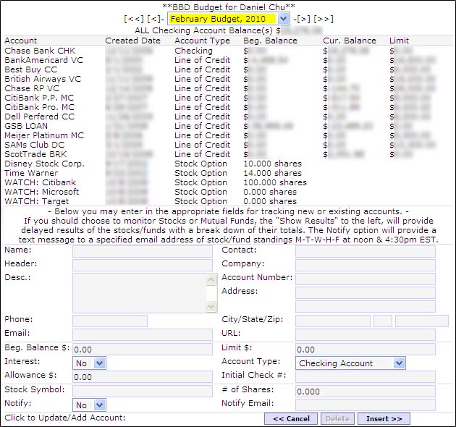Jump to first budget with [<<] link

pyautogui.click(x=134, y=19)
